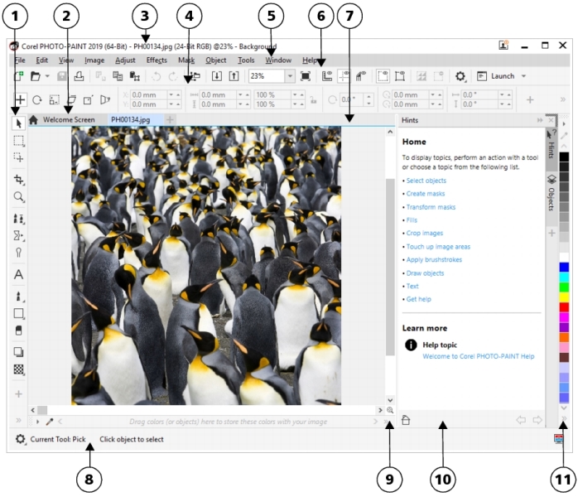Click the horizontal scrollbar under image
The height and width of the screenshot is (497, 578).
[207, 410]
